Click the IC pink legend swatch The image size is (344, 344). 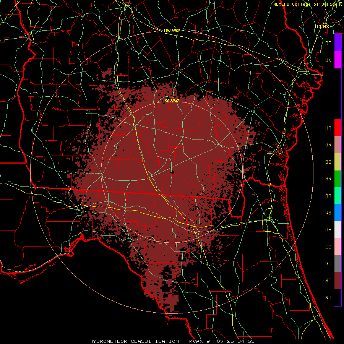click(338, 247)
